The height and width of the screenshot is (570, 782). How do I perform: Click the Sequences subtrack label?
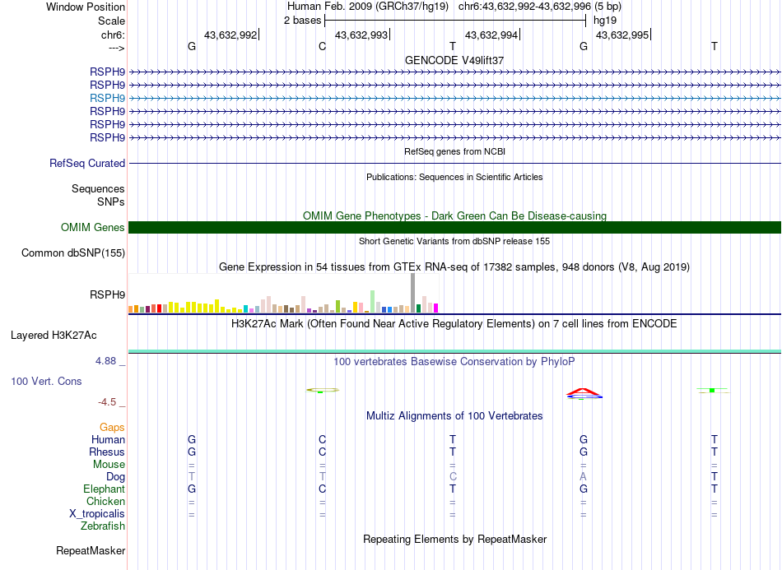98,189
